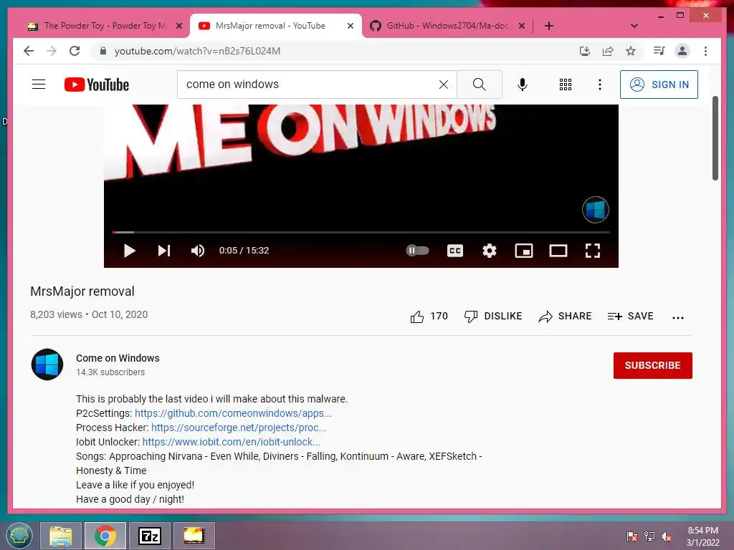This screenshot has height=550, width=734.
Task: Open the Chrome profile avatar
Action: coord(682,51)
